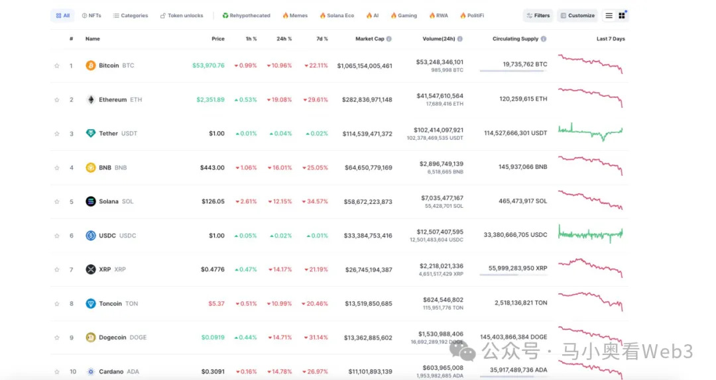Switch to list view icon
The height and width of the screenshot is (380, 716).
pos(609,15)
